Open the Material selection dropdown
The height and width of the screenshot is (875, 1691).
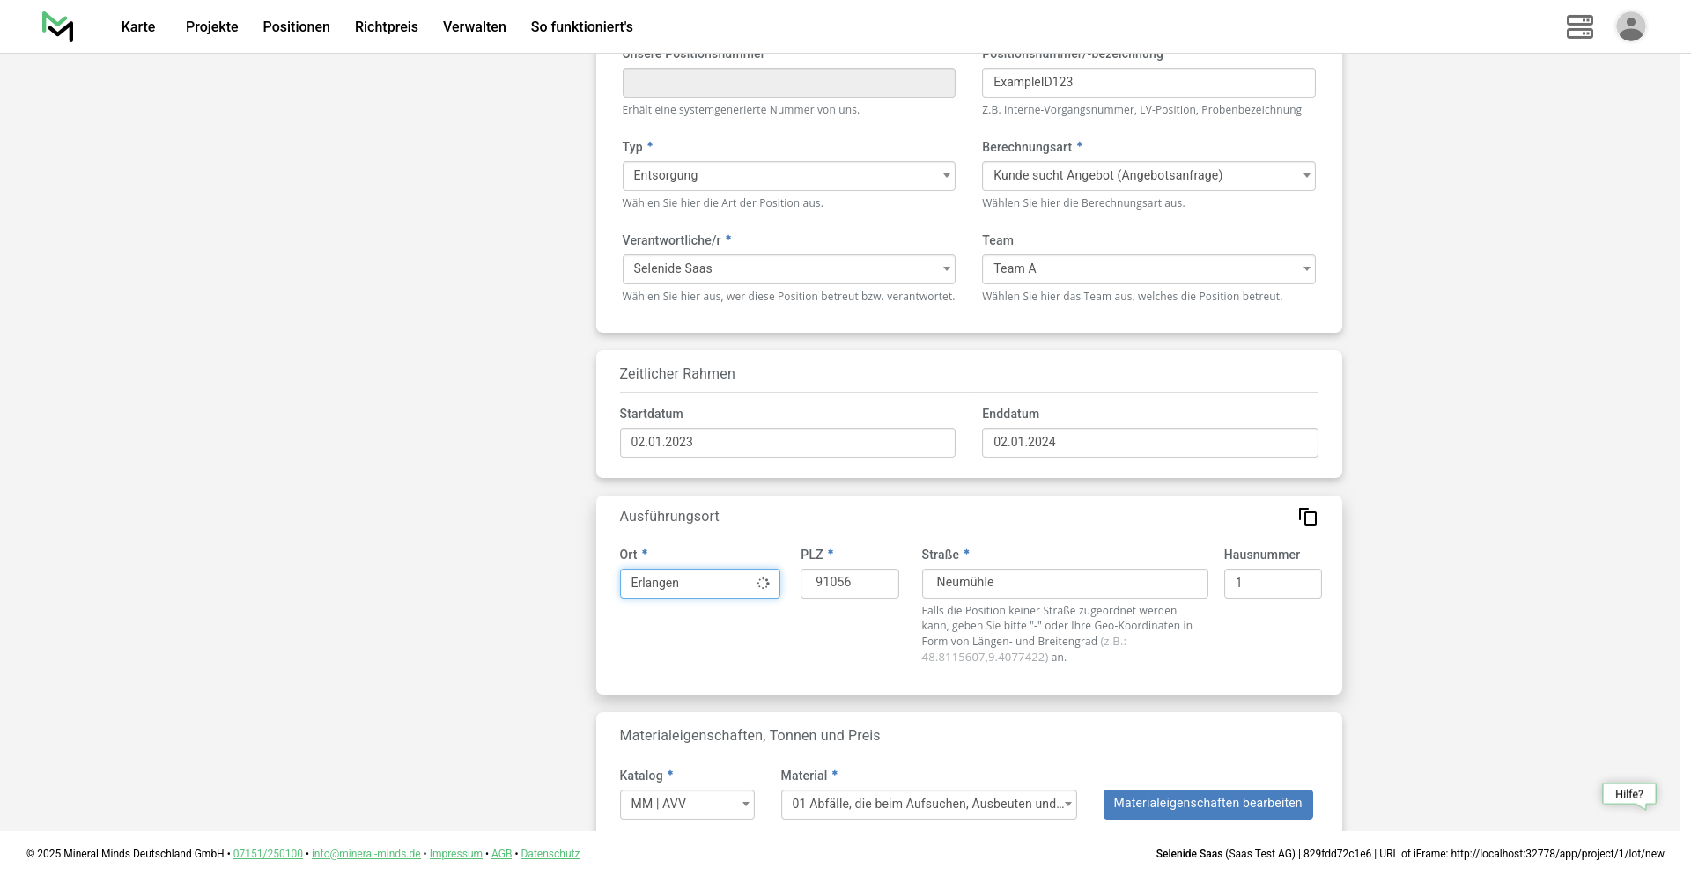point(927,805)
